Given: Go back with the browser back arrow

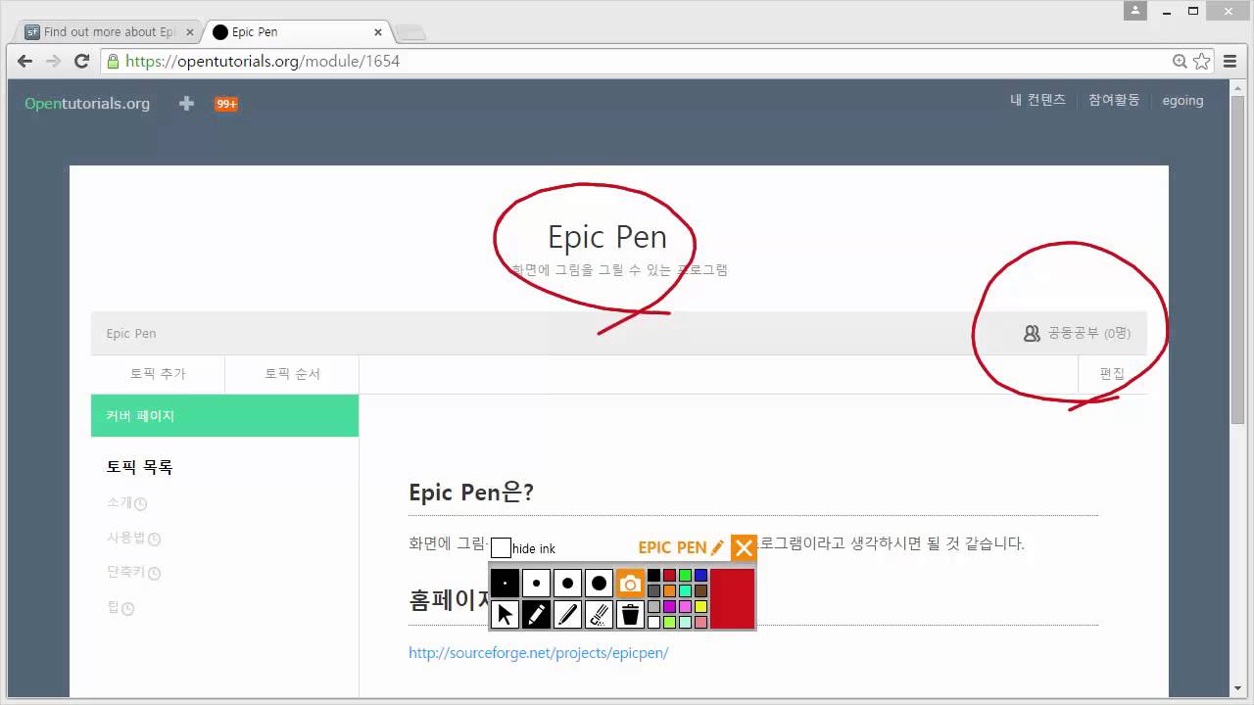Looking at the screenshot, I should coord(24,61).
